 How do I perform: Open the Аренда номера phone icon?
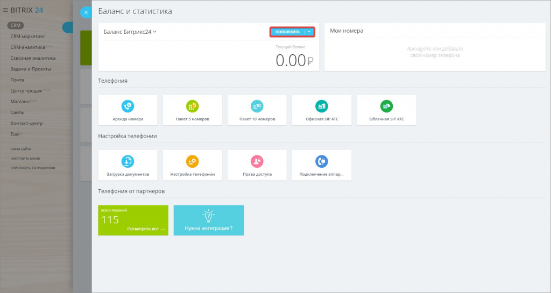point(128,106)
